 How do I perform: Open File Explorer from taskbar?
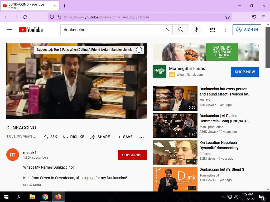tap(32, 197)
